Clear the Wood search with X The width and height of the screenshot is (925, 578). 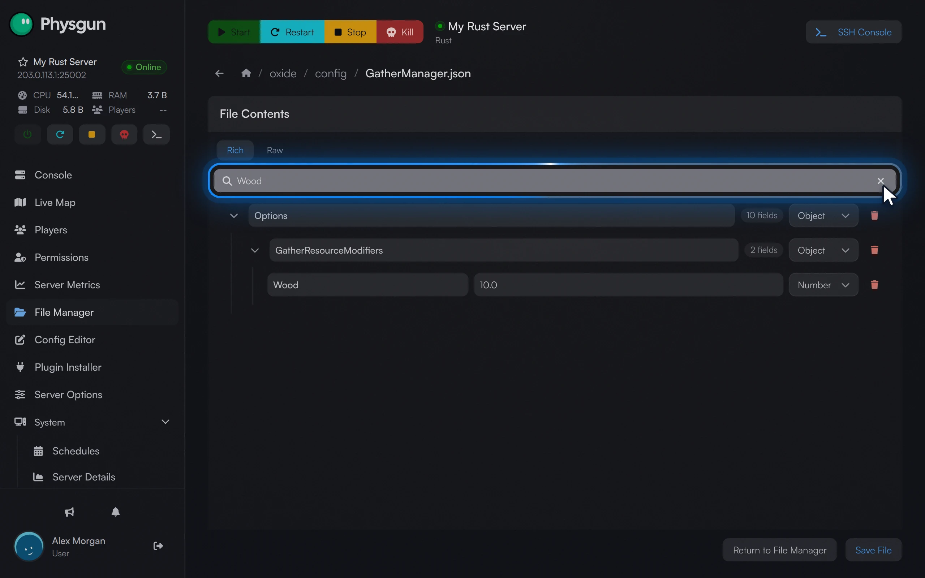click(x=881, y=181)
